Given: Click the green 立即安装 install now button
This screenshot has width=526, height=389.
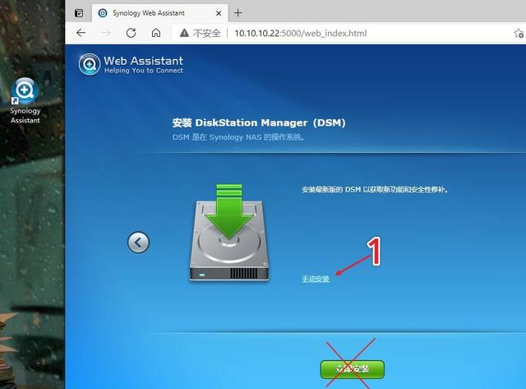Looking at the screenshot, I should point(353,369).
